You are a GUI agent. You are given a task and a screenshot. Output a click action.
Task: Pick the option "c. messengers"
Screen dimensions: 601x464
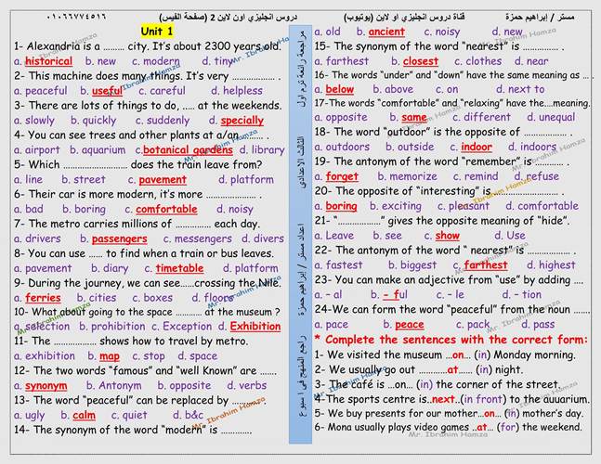[198, 238]
